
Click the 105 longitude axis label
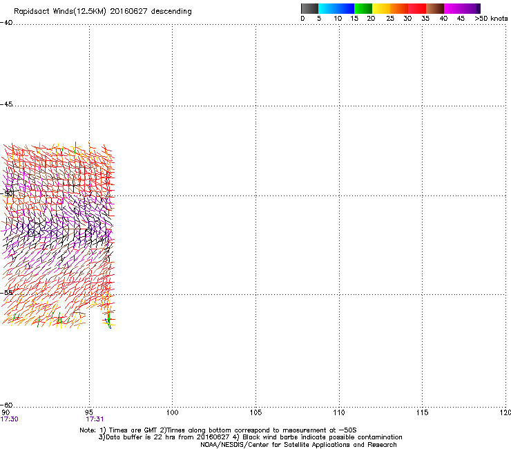[x=256, y=412]
